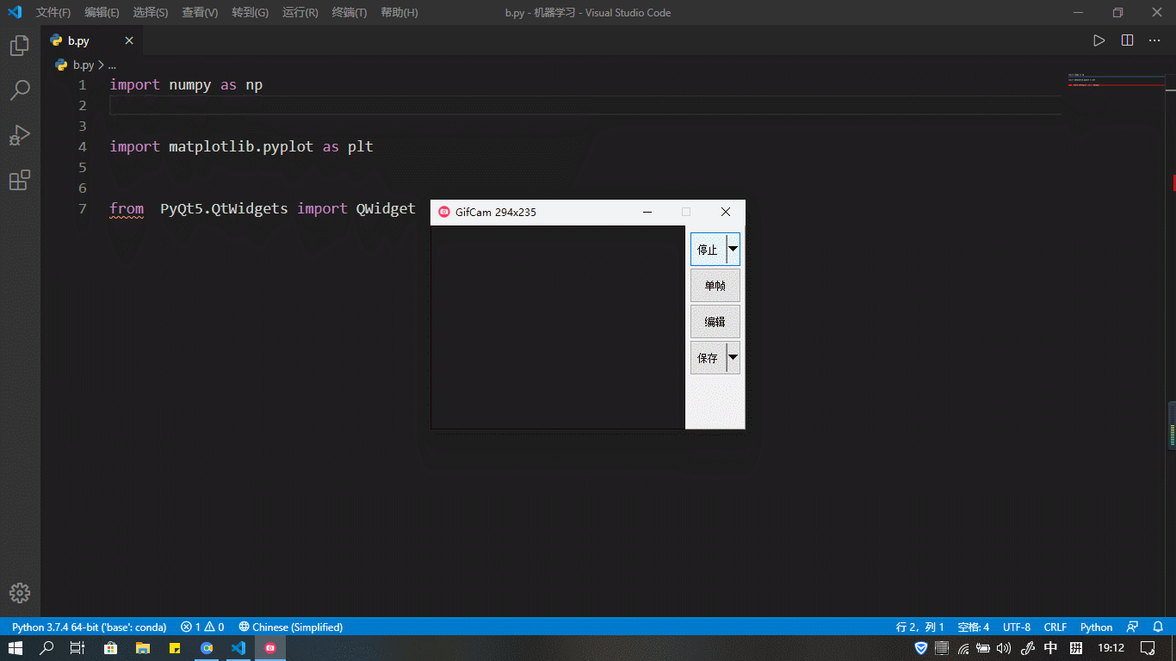Open the 运行(R) menu

tap(299, 12)
